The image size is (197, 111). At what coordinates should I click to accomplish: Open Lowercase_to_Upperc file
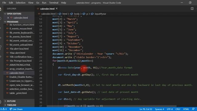click(x=22, y=81)
